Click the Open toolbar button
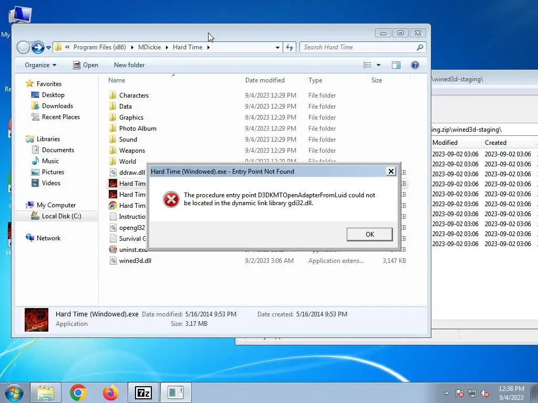This screenshot has width=538, height=403. (x=86, y=65)
